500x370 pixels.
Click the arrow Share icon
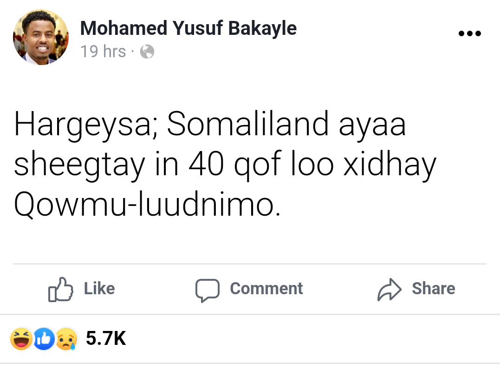pos(389,289)
